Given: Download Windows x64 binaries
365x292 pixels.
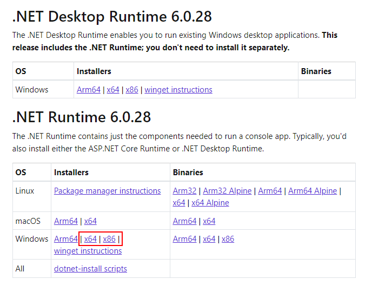Looking at the screenshot, I should [x=209, y=238].
